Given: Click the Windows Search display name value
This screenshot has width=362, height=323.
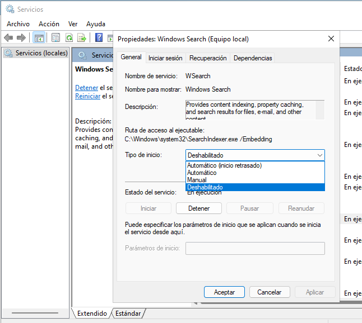Looking at the screenshot, I should (x=208, y=89).
